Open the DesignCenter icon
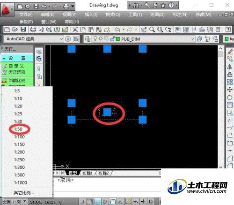Image resolution: width=234 pixels, height=205 pixels. click(186, 30)
